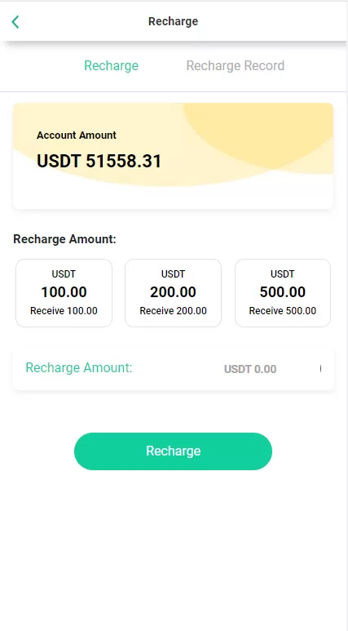The height and width of the screenshot is (631, 348).
Task: Click the USDT label above 500.00
Action: coord(283,274)
